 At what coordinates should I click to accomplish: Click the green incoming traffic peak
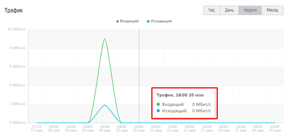[105, 39]
